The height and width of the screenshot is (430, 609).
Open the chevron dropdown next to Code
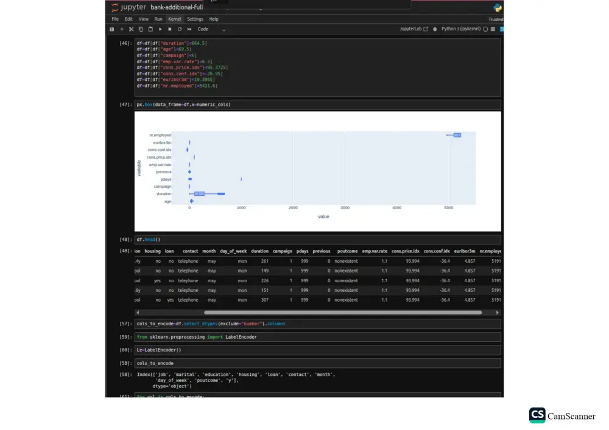(223, 29)
